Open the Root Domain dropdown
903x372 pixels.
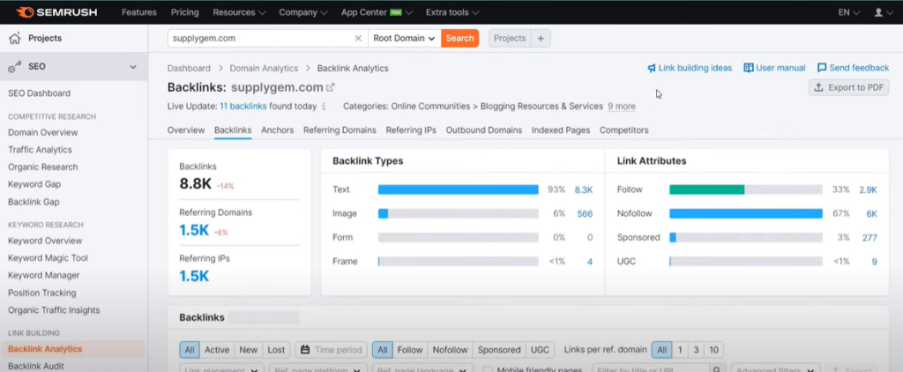point(404,38)
